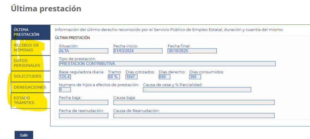Open the ÚLTIMA PRESTACIÓN tab
Image resolution: width=310 pixels, height=139 pixels.
point(31,32)
